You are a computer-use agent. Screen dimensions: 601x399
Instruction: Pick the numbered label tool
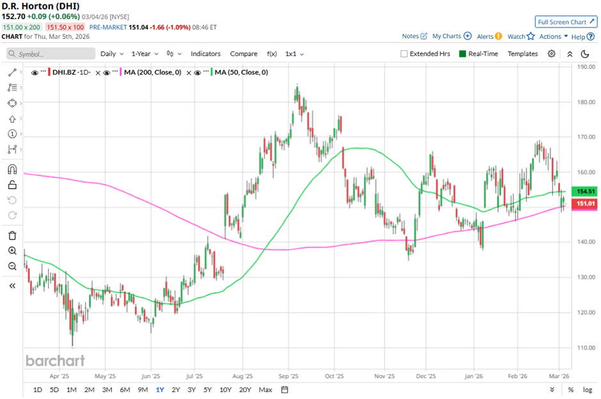click(x=12, y=134)
